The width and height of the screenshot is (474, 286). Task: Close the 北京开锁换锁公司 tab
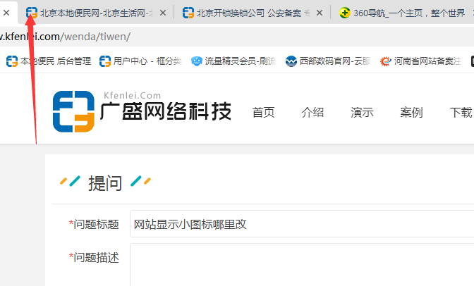pyautogui.click(x=320, y=13)
